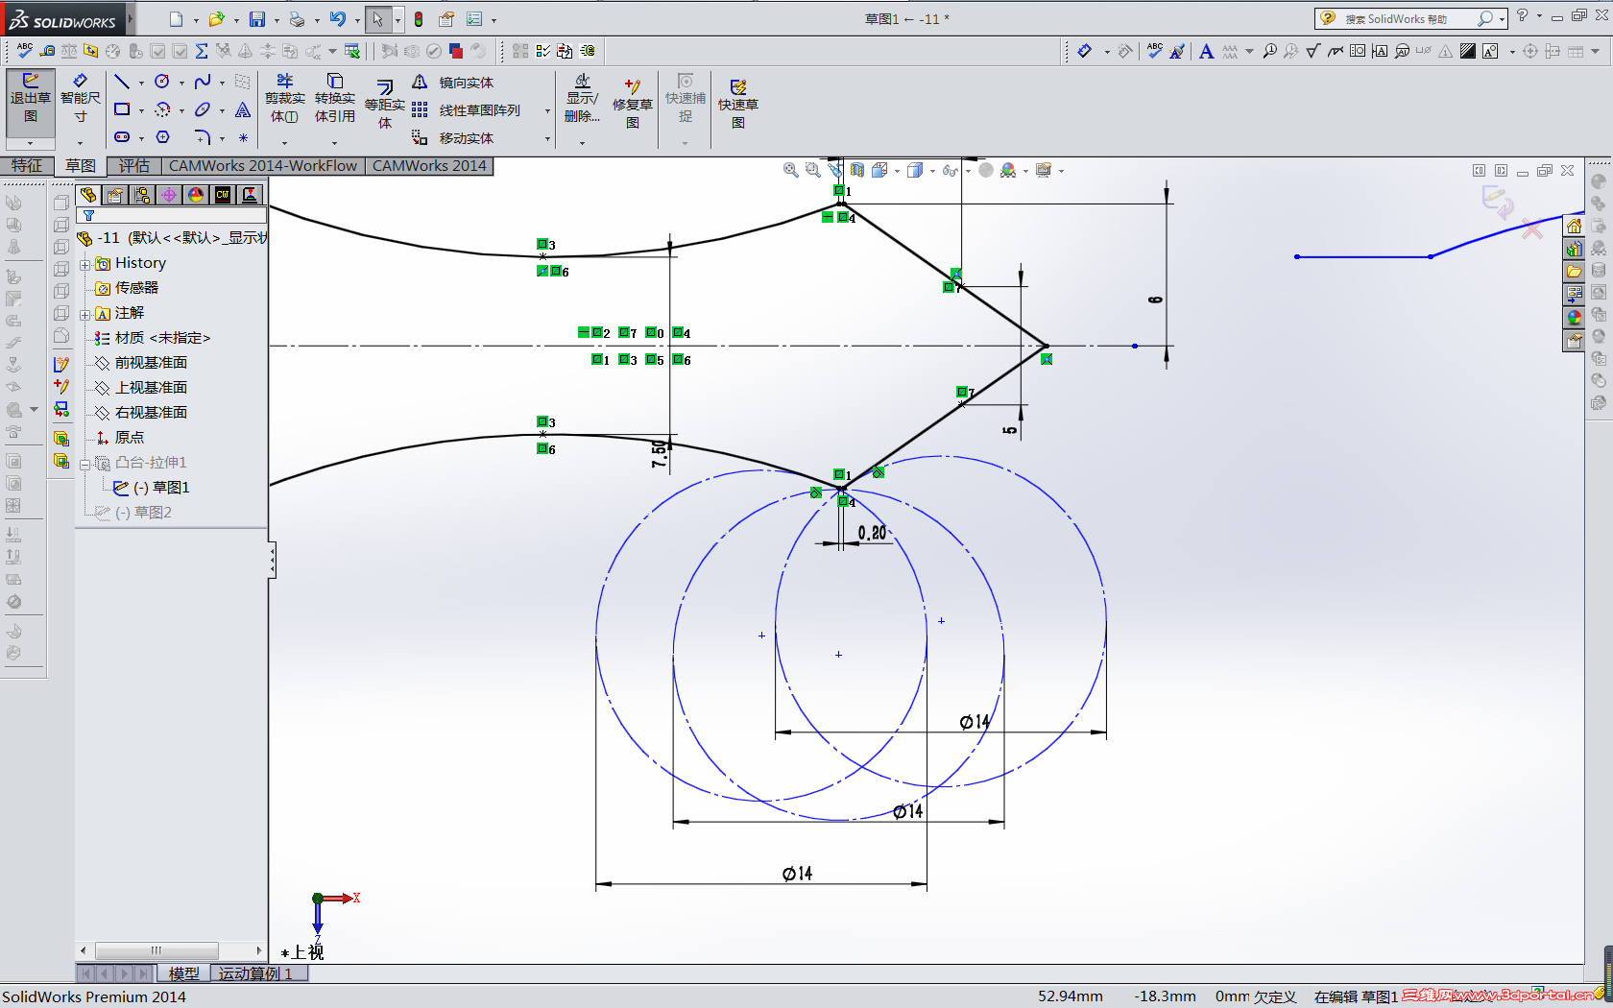Cancel the sketch with the red X
The image size is (1613, 1008).
1531,229
